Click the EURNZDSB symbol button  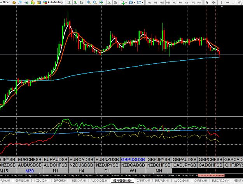click(107, 159)
